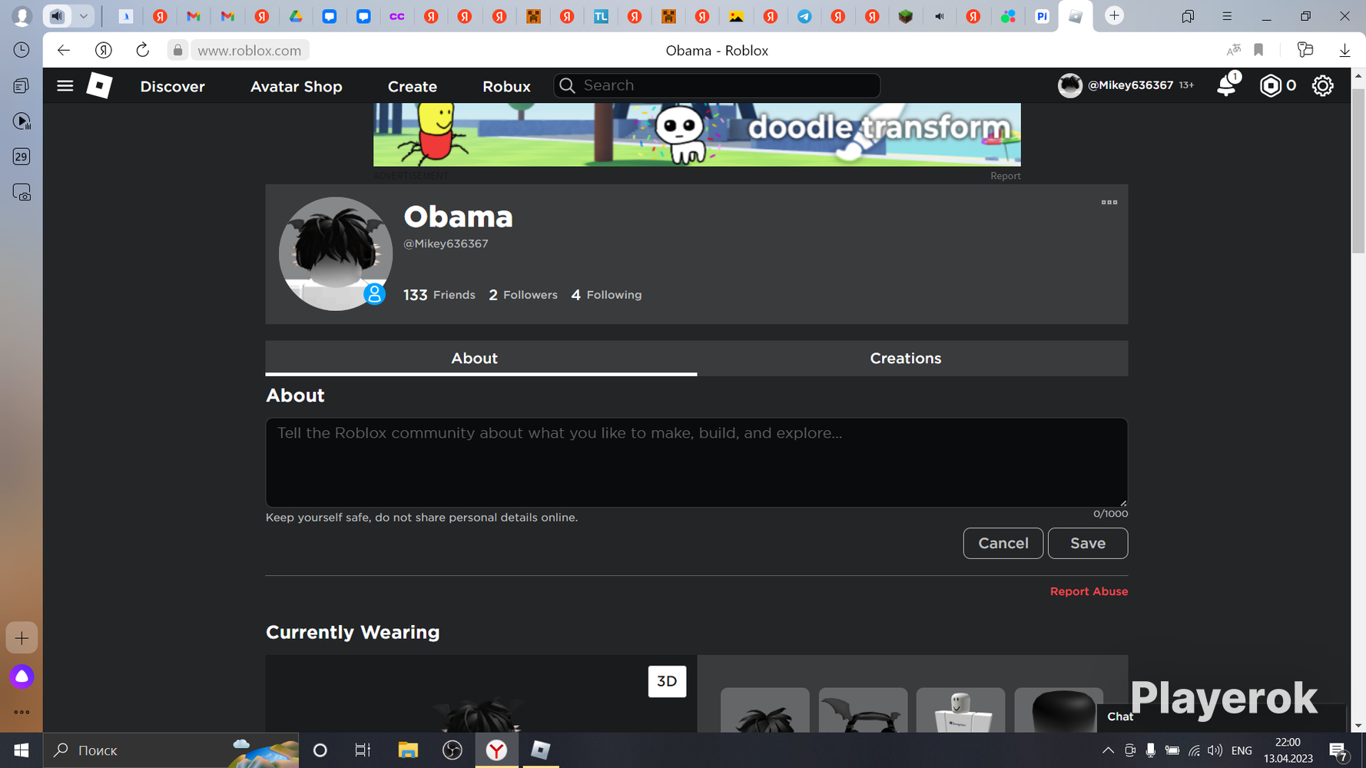Open the sidebar calendar icon
Image resolution: width=1366 pixels, height=768 pixels.
click(x=22, y=157)
